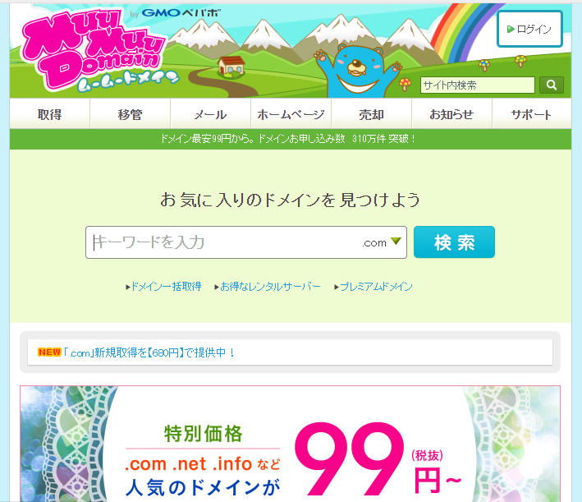The width and height of the screenshot is (582, 502).
Task: Click the blue 検索 button
Action: 454,242
